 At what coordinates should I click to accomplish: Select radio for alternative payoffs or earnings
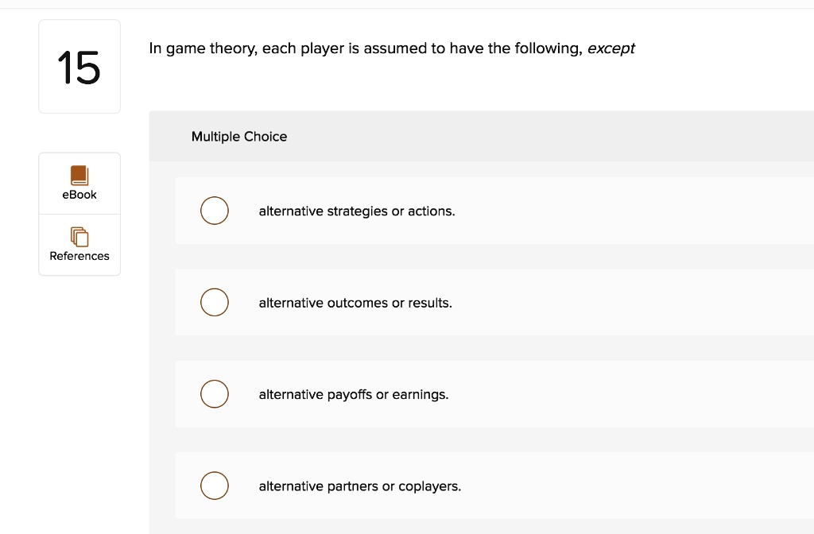pyautogui.click(x=214, y=393)
